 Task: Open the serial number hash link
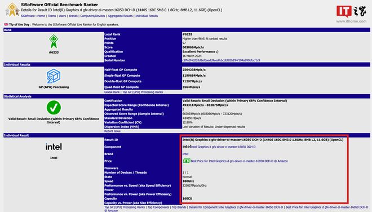tap(221, 60)
